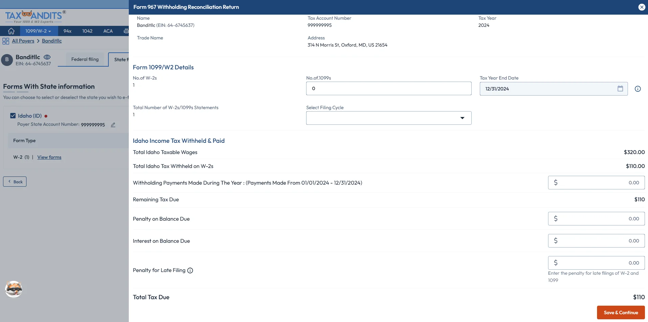Click Save & Continue button
The height and width of the screenshot is (322, 648).
pos(621,312)
